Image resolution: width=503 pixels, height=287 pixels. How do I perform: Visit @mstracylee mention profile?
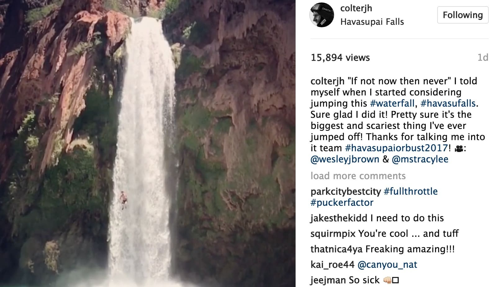click(x=420, y=159)
